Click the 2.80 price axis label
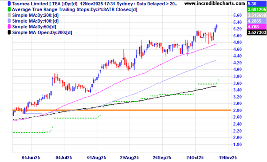 tap(237, 110)
